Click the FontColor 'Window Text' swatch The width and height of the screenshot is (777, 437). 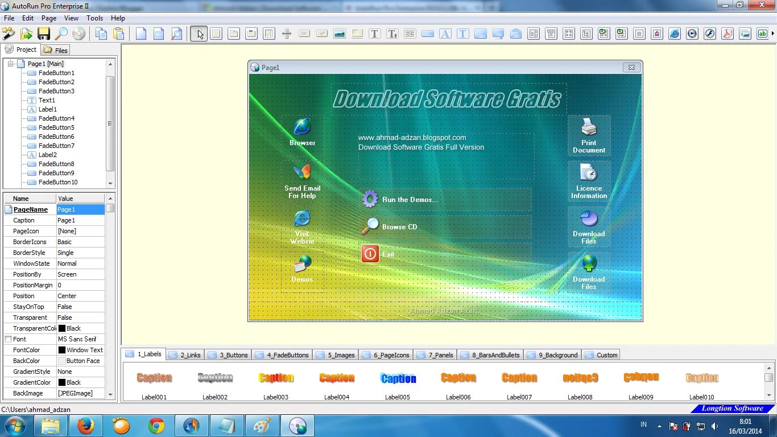pos(62,350)
